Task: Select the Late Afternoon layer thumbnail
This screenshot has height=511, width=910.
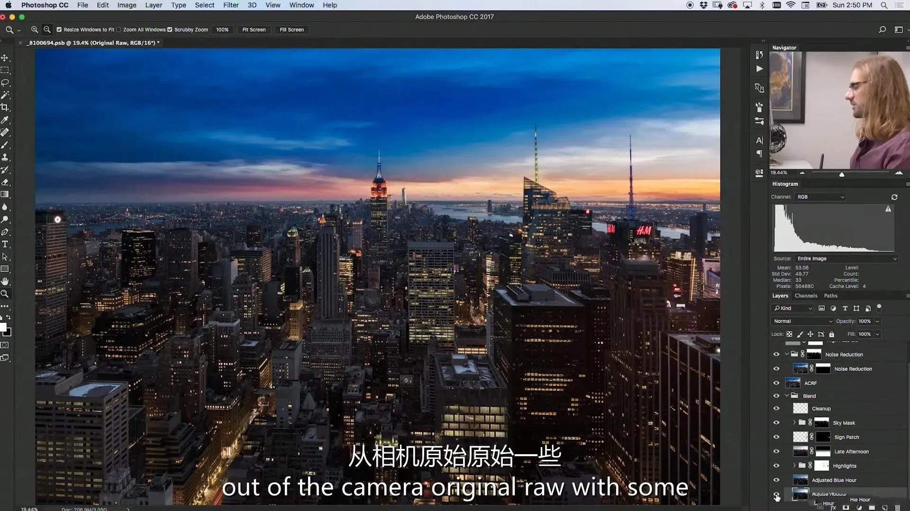Action: pos(800,451)
